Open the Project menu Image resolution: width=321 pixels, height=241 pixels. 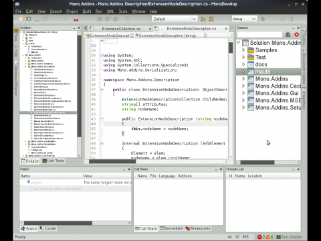[72, 11]
